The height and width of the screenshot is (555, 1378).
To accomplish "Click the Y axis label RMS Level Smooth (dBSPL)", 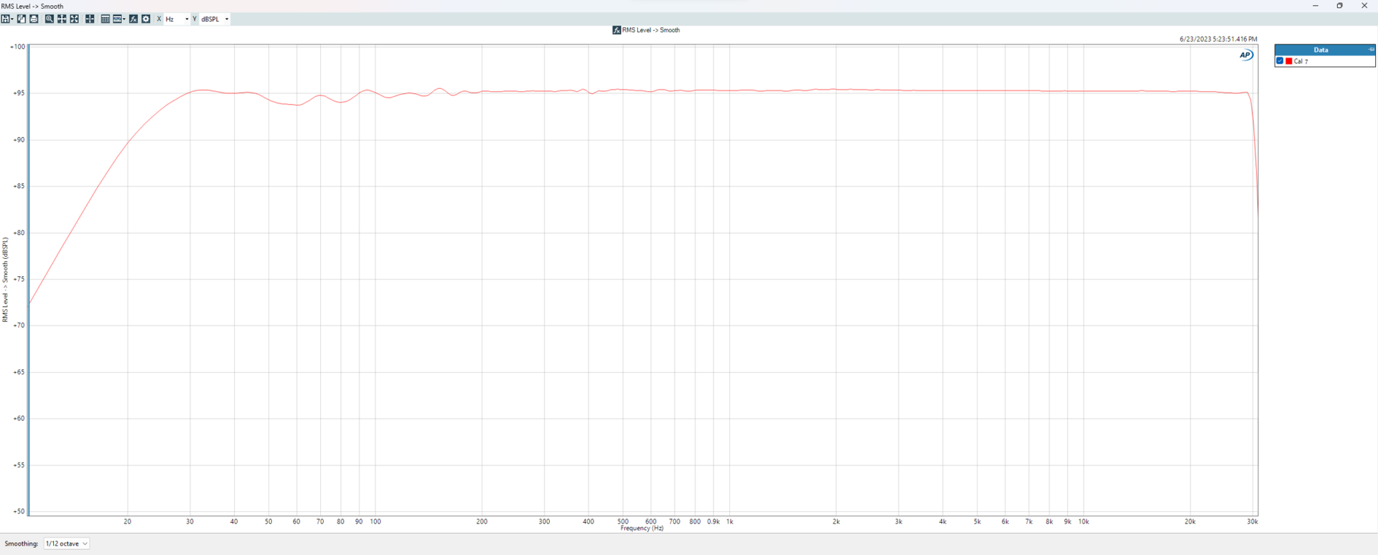I will pyautogui.click(x=5, y=280).
